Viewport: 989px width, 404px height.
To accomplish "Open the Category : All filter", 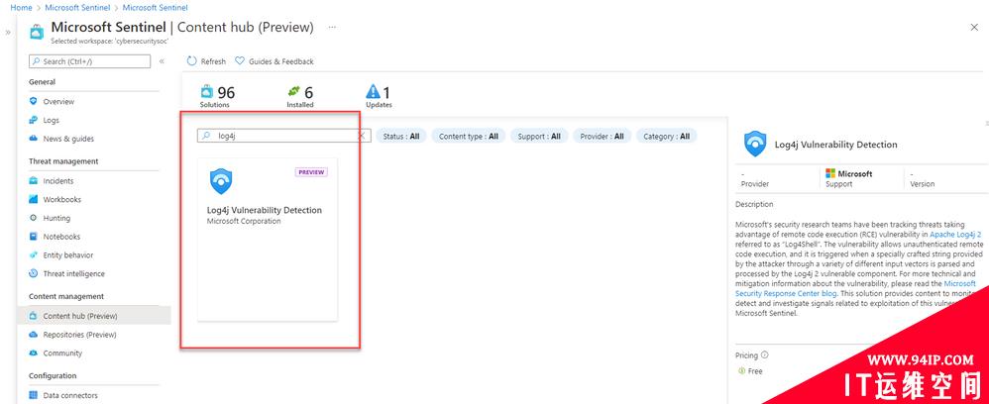I will (666, 136).
